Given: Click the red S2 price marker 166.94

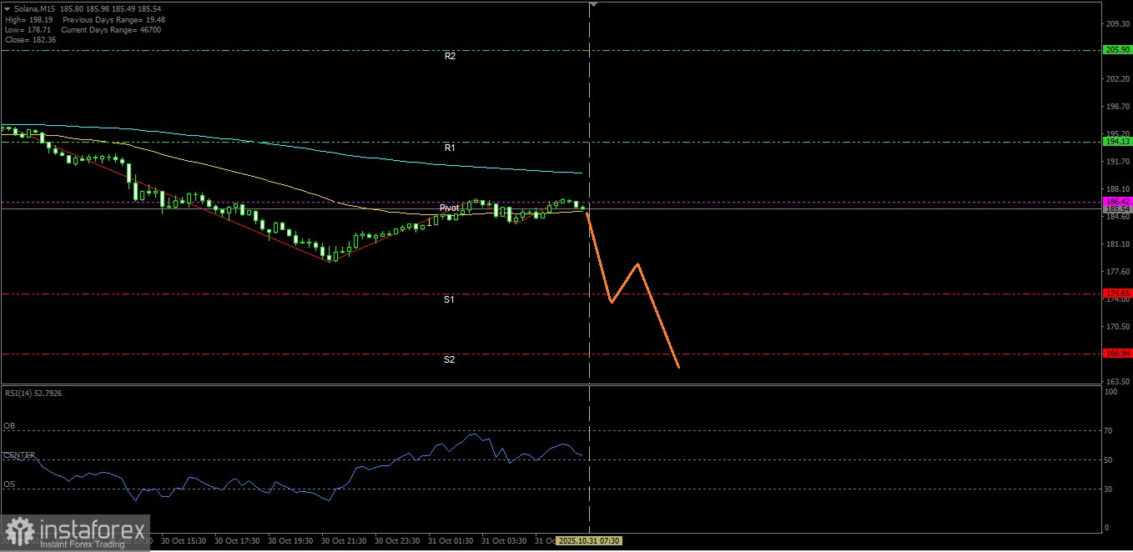Looking at the screenshot, I should tap(1117, 354).
